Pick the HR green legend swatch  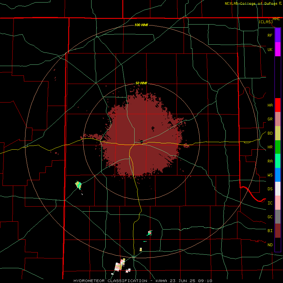278,147
